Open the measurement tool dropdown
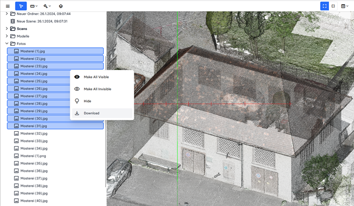Screen dimensions: 354x206 [x=34, y=6]
